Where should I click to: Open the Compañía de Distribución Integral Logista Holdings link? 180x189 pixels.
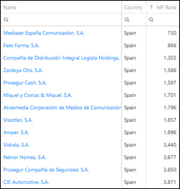(x=62, y=58)
